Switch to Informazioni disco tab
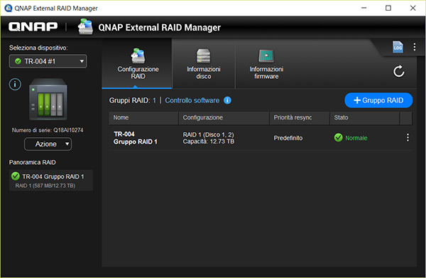The height and width of the screenshot is (278, 426). tap(204, 65)
